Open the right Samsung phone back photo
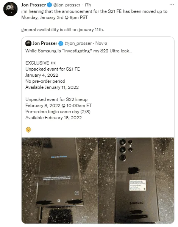 [136, 180]
